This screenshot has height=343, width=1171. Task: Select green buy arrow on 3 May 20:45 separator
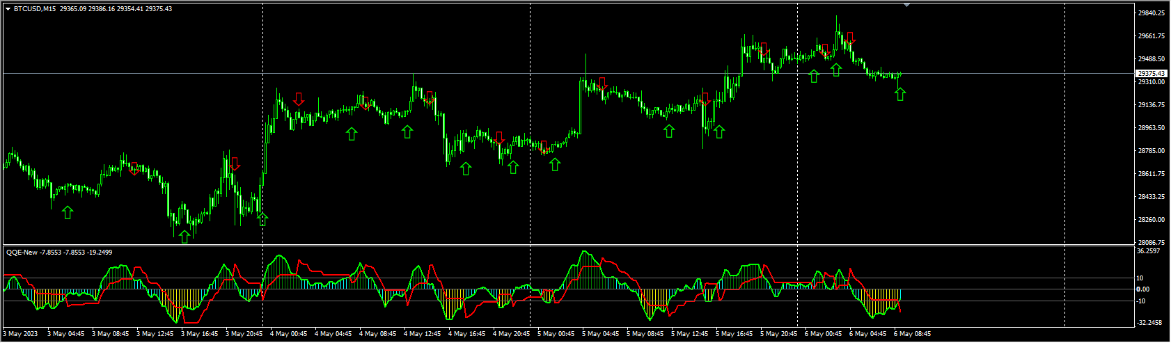pos(262,220)
